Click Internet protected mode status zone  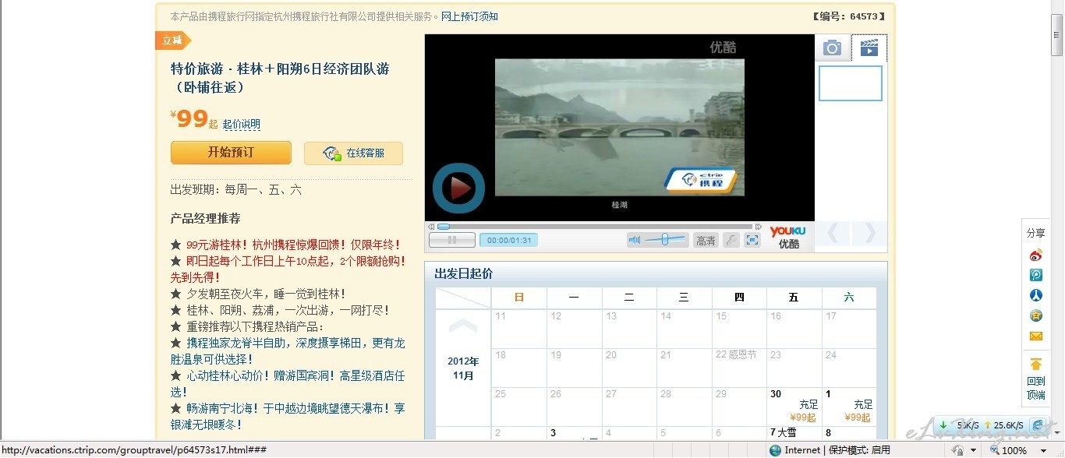830,450
